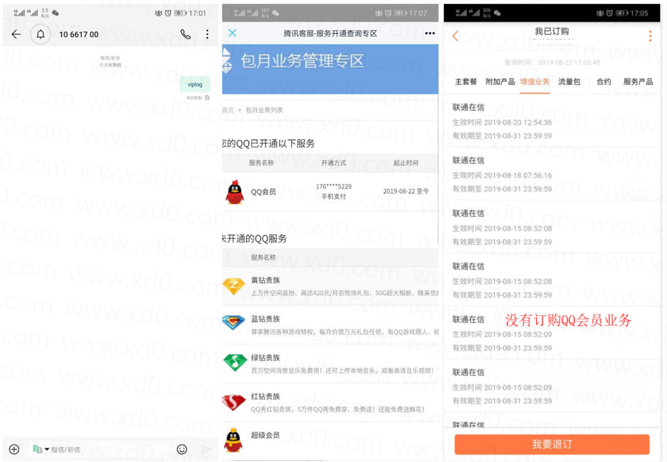
Task: Tap the 红钻贵族 red diamond icon
Action: tap(234, 402)
